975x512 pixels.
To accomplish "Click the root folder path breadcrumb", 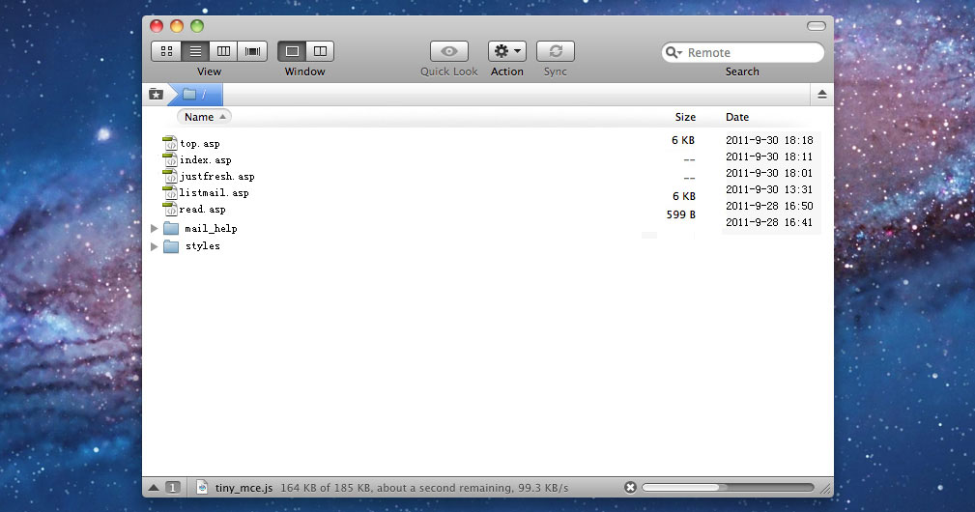I will (x=196, y=94).
